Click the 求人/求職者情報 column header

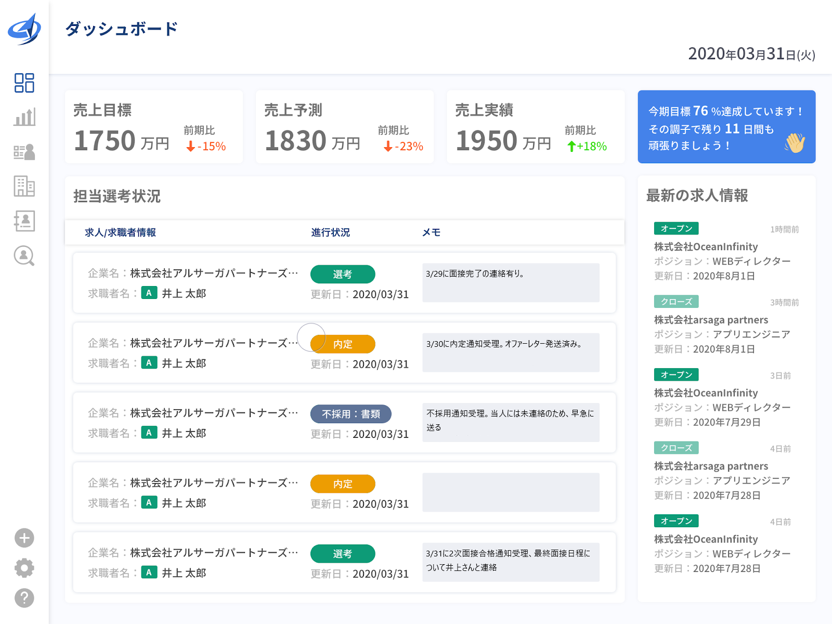[x=120, y=232]
